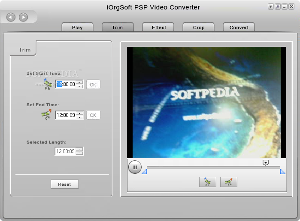Select the Trim panel sub-tab

24,50
